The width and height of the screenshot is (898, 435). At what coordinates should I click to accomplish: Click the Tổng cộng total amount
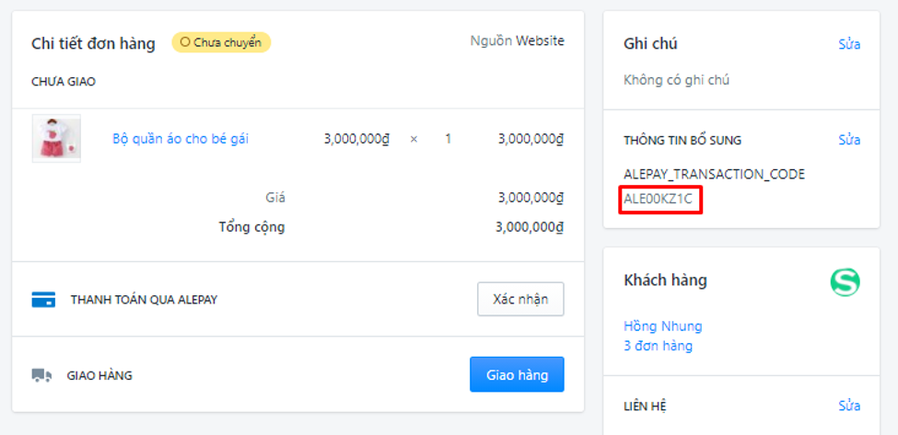[529, 226]
